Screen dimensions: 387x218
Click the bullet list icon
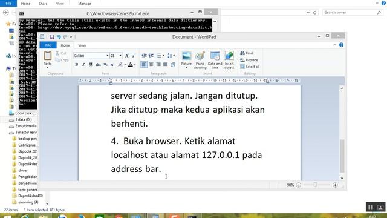coord(158,56)
